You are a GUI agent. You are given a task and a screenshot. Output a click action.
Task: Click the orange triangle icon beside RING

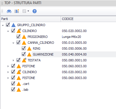29,48
